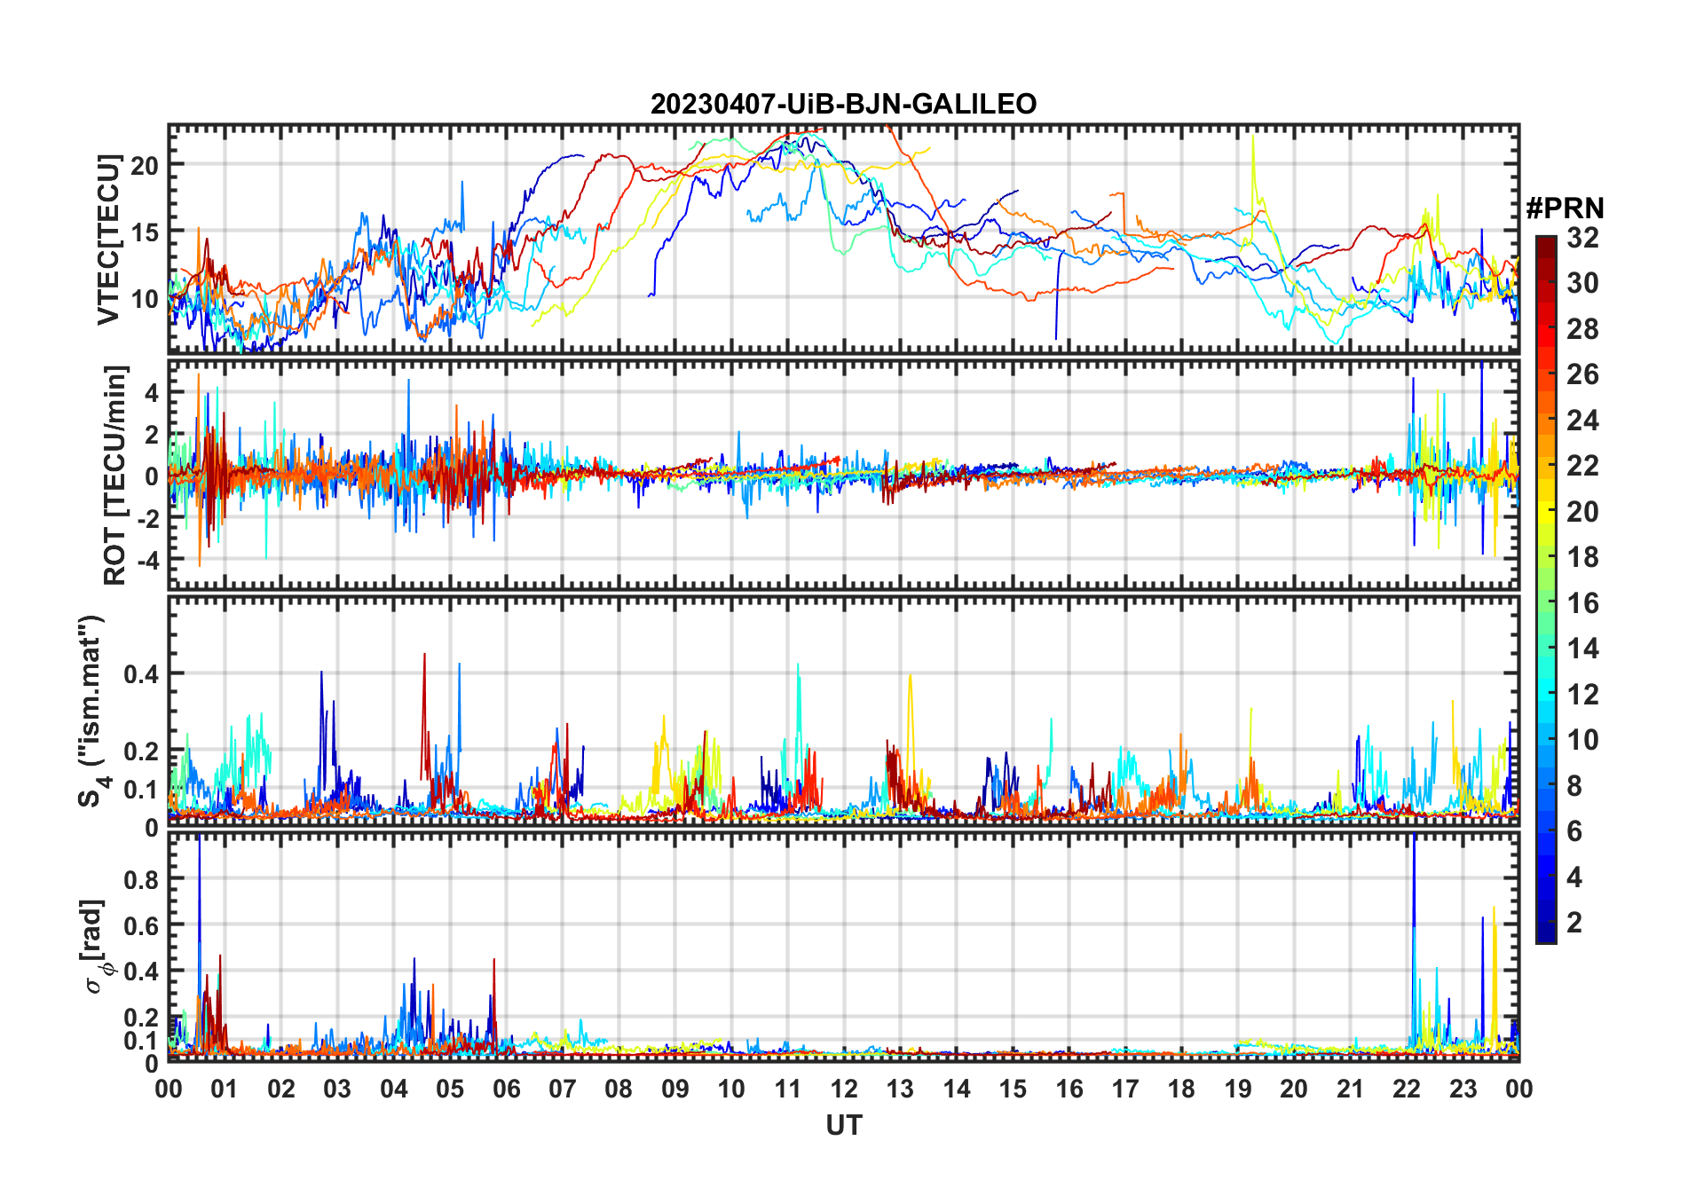The height and width of the screenshot is (1180, 1688).
Task: Select the ROT [TECU/min] y-axis label
Action: pos(114,475)
